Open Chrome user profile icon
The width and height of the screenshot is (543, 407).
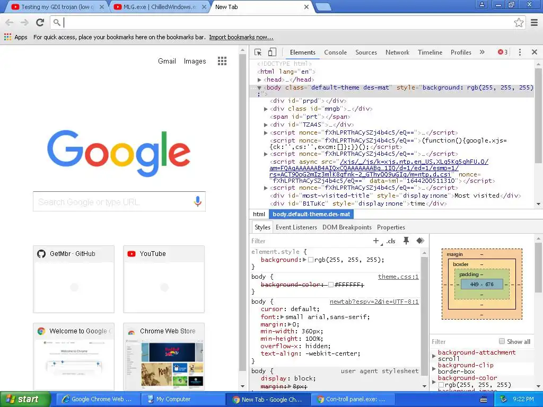481,5
